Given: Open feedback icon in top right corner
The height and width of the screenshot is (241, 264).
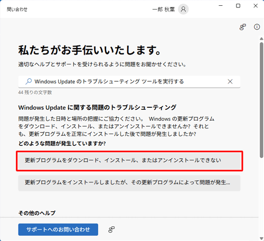Looking at the screenshot, I should pos(242,27).
